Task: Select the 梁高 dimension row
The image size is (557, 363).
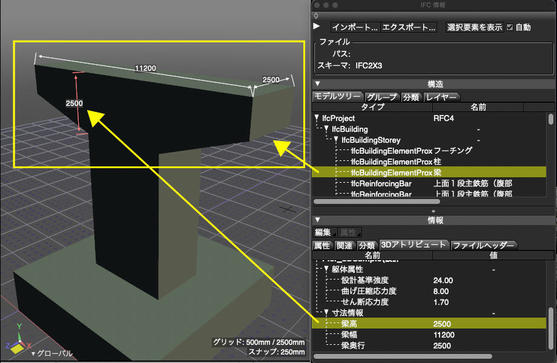Action: click(x=429, y=323)
